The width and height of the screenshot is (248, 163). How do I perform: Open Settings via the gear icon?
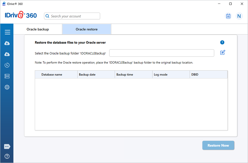tap(7, 87)
